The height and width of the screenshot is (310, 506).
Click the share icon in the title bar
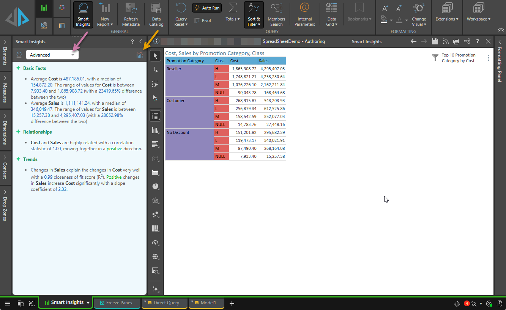pos(467,42)
